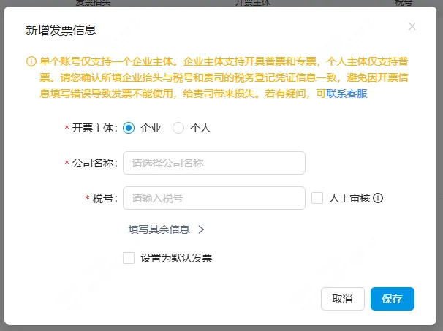Close the 新增发票信息 dialog with X
This screenshot has width=443, height=331.
click(x=412, y=26)
